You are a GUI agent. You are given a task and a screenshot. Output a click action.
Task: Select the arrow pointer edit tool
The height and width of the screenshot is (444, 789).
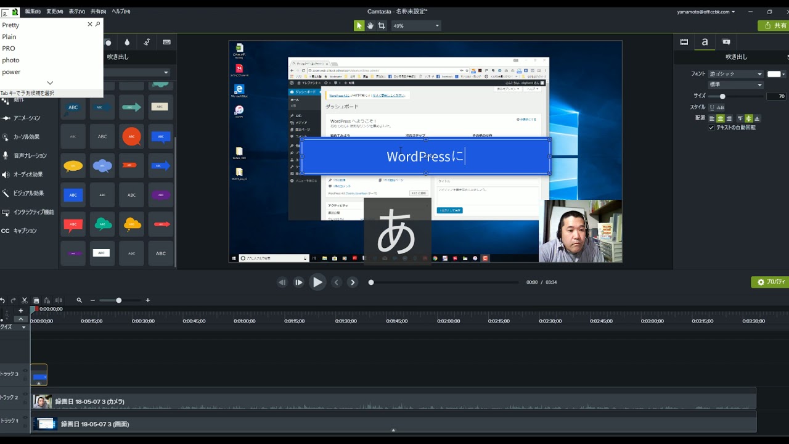pos(359,25)
